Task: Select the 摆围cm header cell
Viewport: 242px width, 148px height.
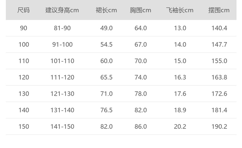Action: (x=219, y=10)
